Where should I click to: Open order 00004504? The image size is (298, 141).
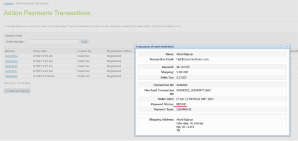coord(11,56)
